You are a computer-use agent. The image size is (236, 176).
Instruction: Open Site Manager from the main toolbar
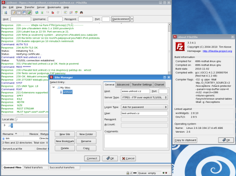tap(6, 13)
